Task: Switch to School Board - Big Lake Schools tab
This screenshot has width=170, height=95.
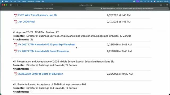Action: [x=43, y=9]
